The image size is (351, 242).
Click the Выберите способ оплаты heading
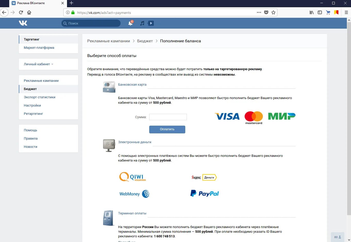point(112,56)
